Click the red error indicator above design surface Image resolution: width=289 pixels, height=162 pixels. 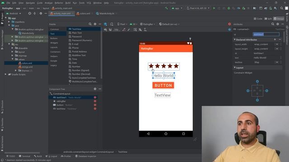(x=229, y=24)
